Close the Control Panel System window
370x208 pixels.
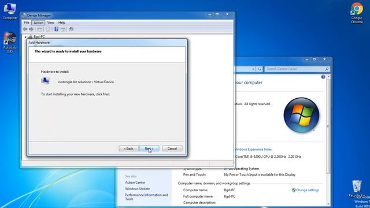pos(324,60)
